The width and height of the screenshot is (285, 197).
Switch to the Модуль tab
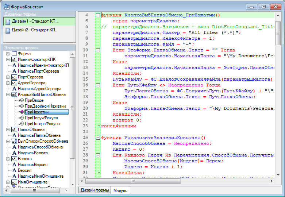tap(120, 191)
